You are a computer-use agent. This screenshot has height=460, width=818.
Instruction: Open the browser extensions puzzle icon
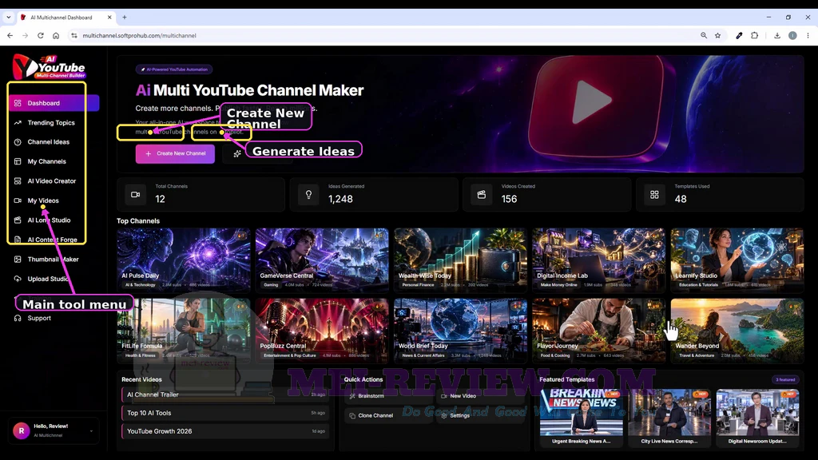(x=754, y=35)
